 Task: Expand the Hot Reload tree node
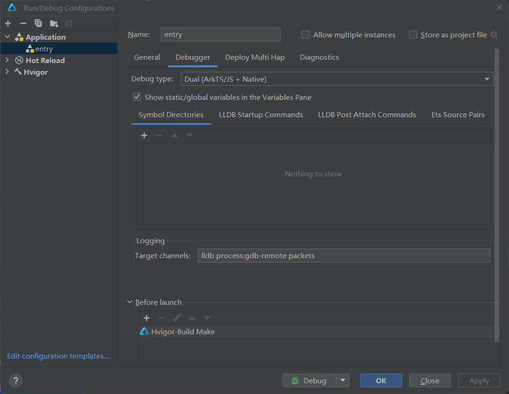7,60
